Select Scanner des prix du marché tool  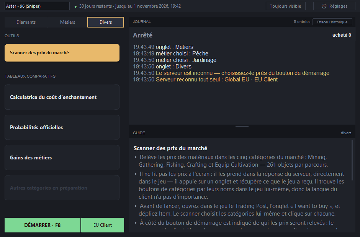coord(62,53)
